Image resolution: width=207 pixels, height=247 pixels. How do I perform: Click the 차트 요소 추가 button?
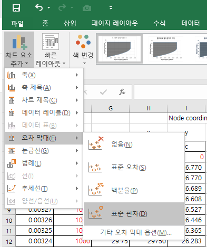tap(19, 50)
